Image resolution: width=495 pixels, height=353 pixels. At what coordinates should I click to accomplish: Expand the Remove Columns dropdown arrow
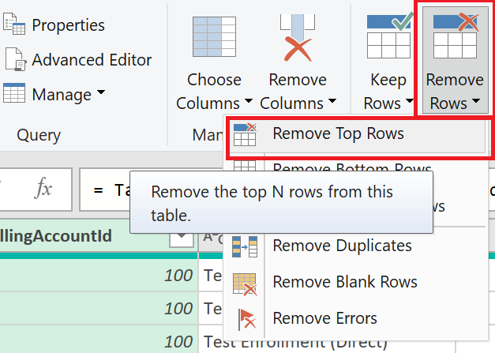pos(332,101)
